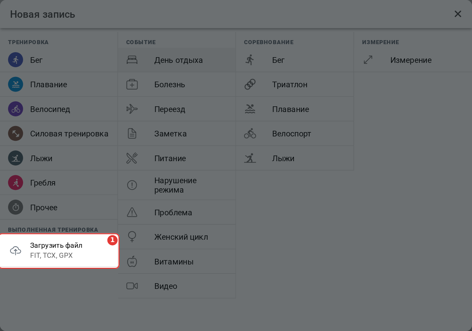The height and width of the screenshot is (331, 472).
Task: Choose Бег in the Тренировка list
Action: pyautogui.click(x=59, y=60)
